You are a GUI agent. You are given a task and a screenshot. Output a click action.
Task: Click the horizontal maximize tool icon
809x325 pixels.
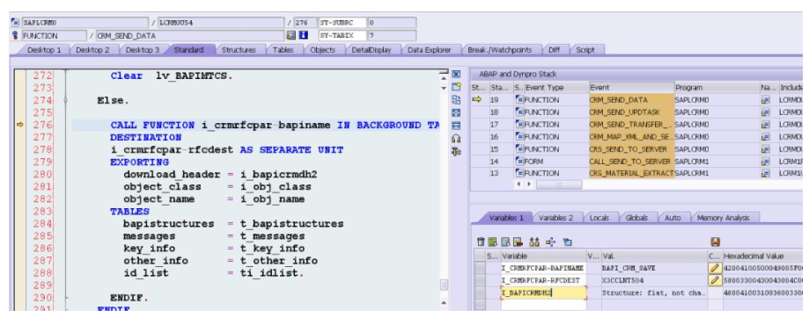coord(456,125)
